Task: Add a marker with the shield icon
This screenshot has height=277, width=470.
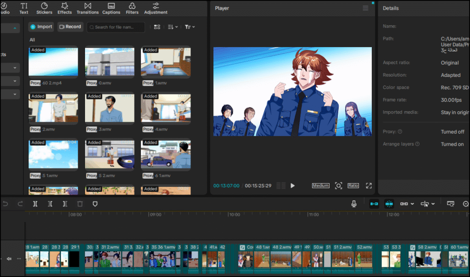Action: tap(95, 204)
